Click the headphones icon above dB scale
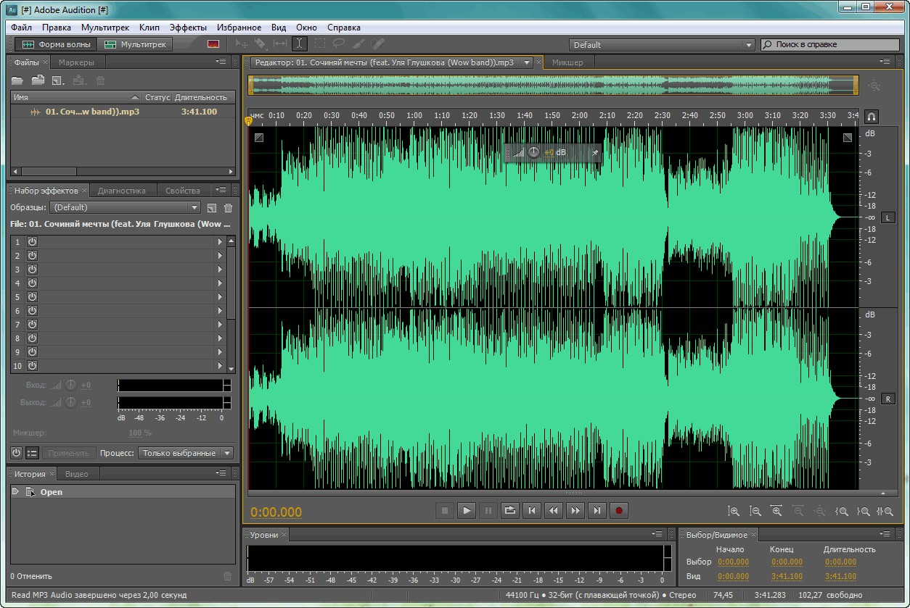This screenshot has width=910, height=608. click(872, 116)
